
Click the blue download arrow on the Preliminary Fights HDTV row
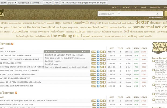pyautogui.click(x=98, y=104)
